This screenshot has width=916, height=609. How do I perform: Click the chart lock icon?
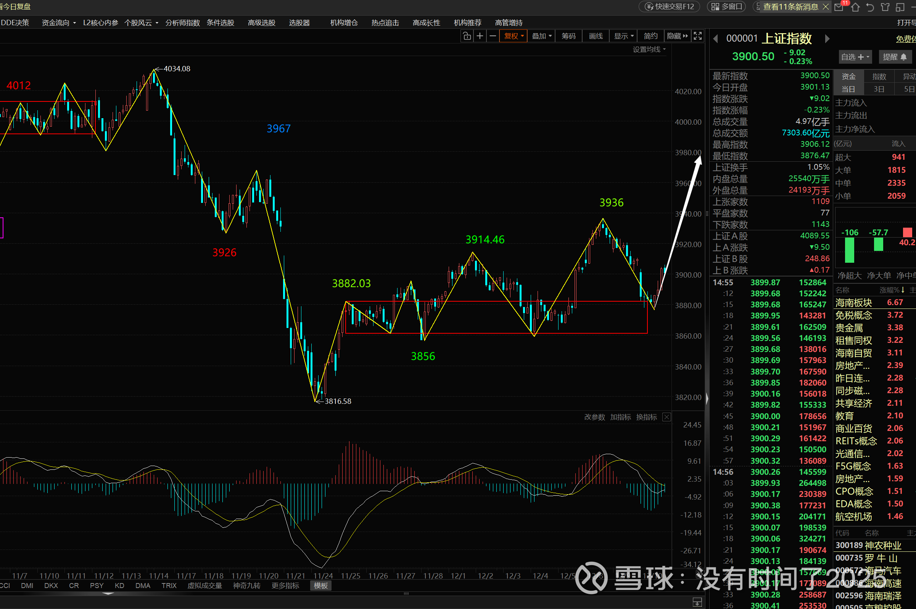pos(467,36)
